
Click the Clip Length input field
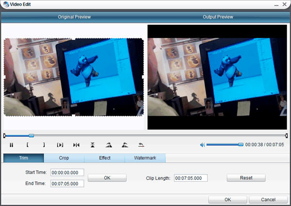click(191, 178)
